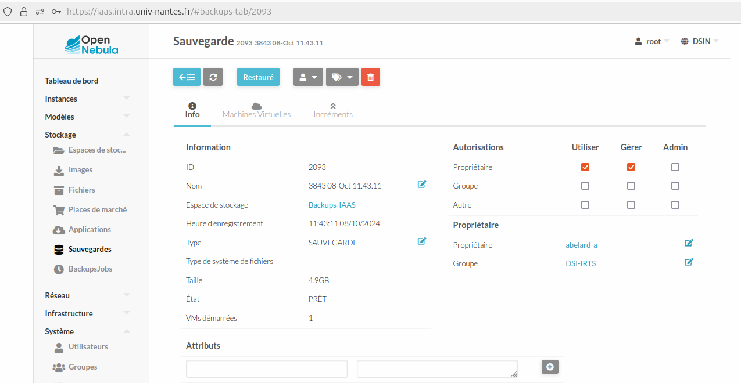741x383 pixels.
Task: Return to backups list via back arrow icon
Action: (x=187, y=77)
